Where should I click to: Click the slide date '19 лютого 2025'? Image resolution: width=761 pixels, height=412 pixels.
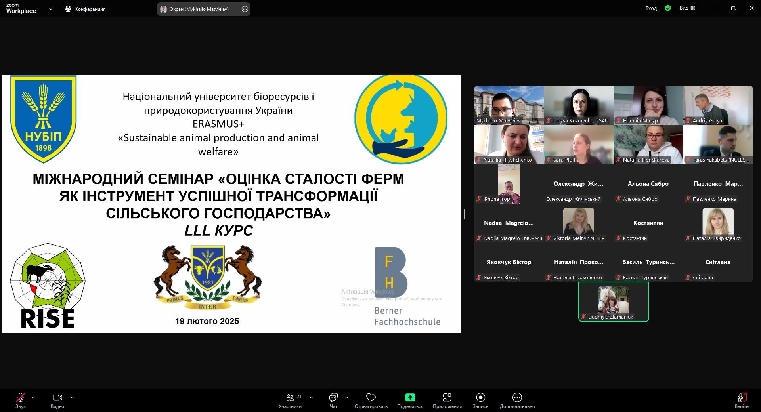coord(207,321)
